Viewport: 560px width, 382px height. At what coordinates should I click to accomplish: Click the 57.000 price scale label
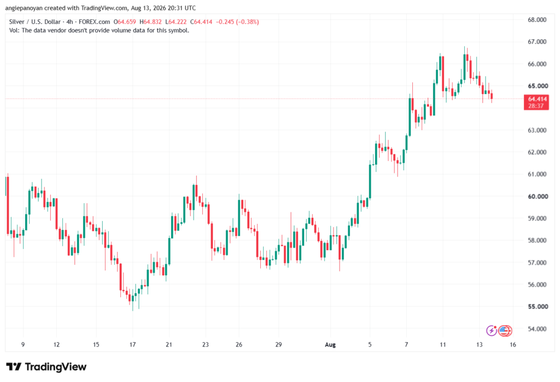[537, 263]
